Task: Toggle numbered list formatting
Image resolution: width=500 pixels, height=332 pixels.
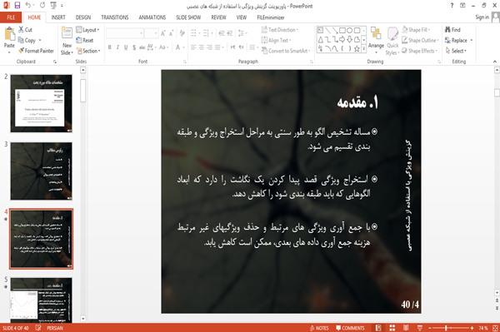Action: (x=207, y=32)
